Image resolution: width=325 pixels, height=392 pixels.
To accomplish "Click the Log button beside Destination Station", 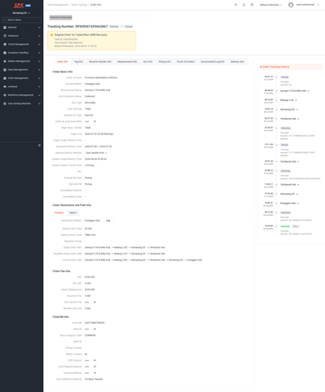I will [x=108, y=220].
